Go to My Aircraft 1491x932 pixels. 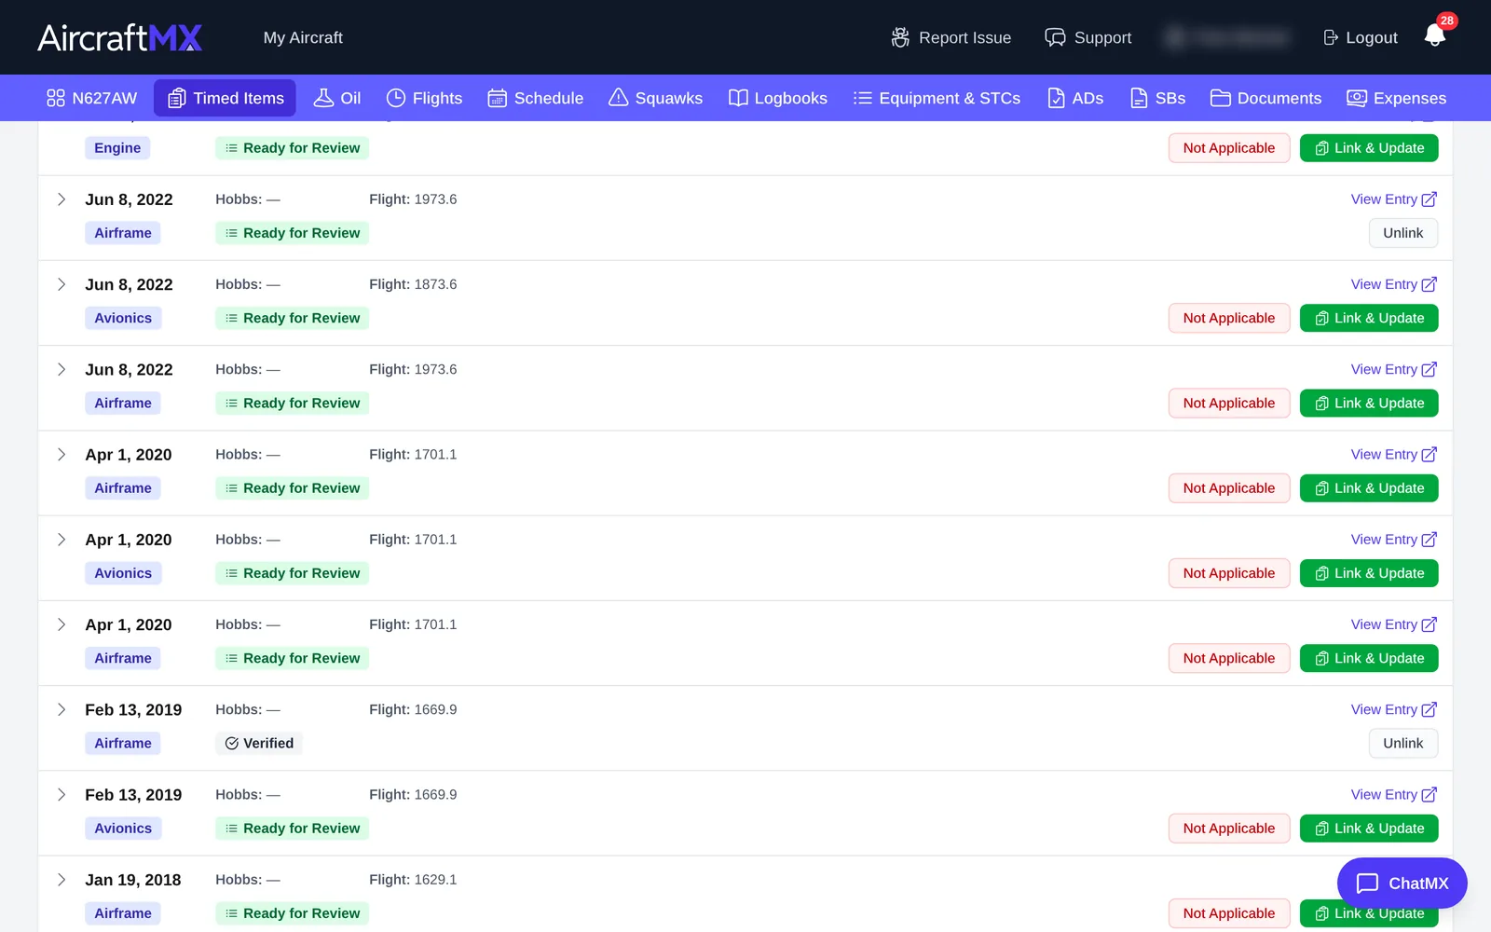point(303,37)
